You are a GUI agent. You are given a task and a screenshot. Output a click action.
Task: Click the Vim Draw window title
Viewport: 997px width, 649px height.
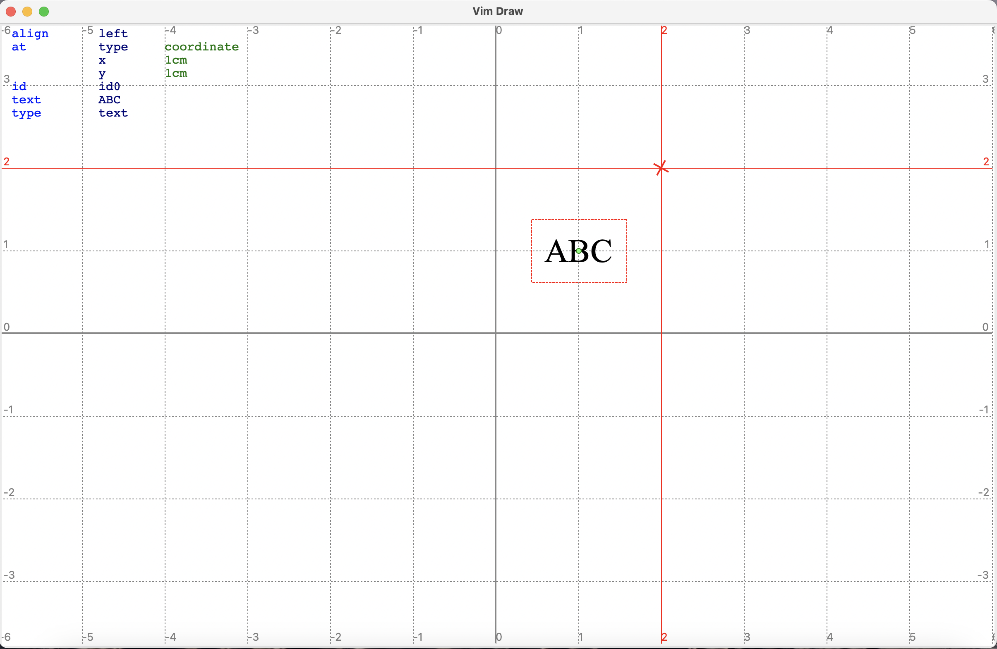point(497,11)
